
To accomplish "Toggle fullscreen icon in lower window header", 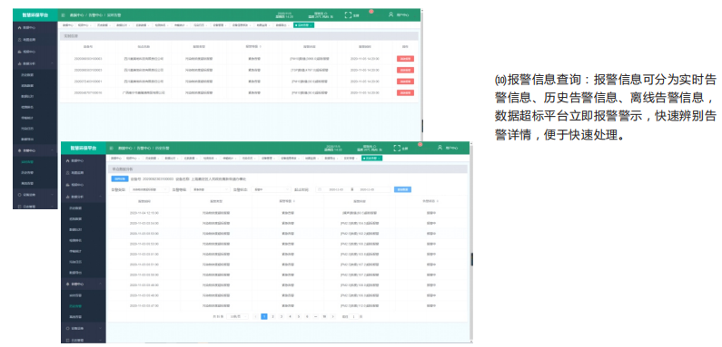I will click(x=397, y=148).
